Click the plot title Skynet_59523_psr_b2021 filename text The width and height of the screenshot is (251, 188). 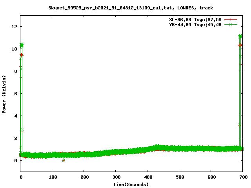tap(110, 8)
